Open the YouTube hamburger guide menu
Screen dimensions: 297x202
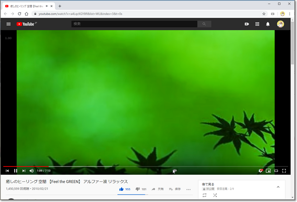pos(8,24)
